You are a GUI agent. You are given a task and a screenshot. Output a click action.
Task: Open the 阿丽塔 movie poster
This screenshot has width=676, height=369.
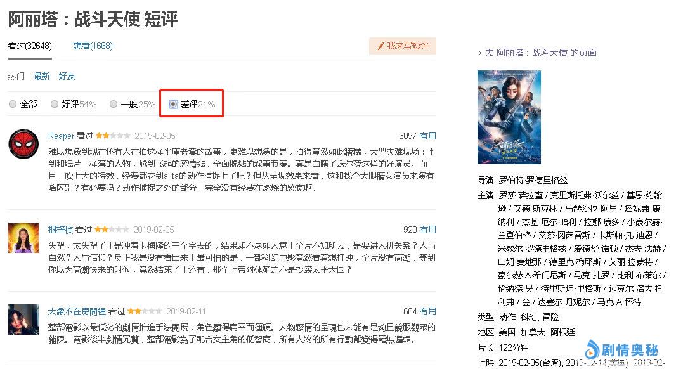point(509,117)
